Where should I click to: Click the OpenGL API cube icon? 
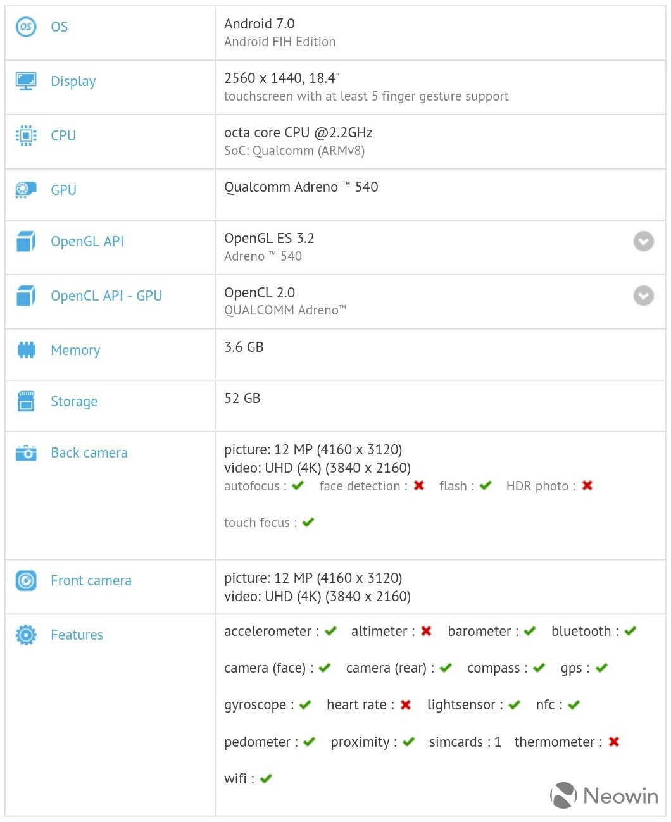[26, 241]
